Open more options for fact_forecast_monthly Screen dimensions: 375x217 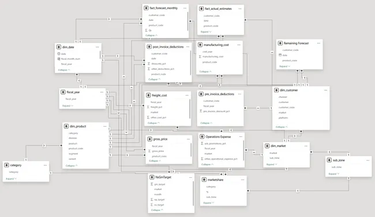pyautogui.click(x=185, y=9)
